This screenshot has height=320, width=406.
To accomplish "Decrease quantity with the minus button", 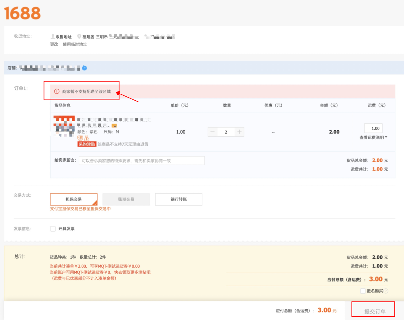I will coord(212,132).
